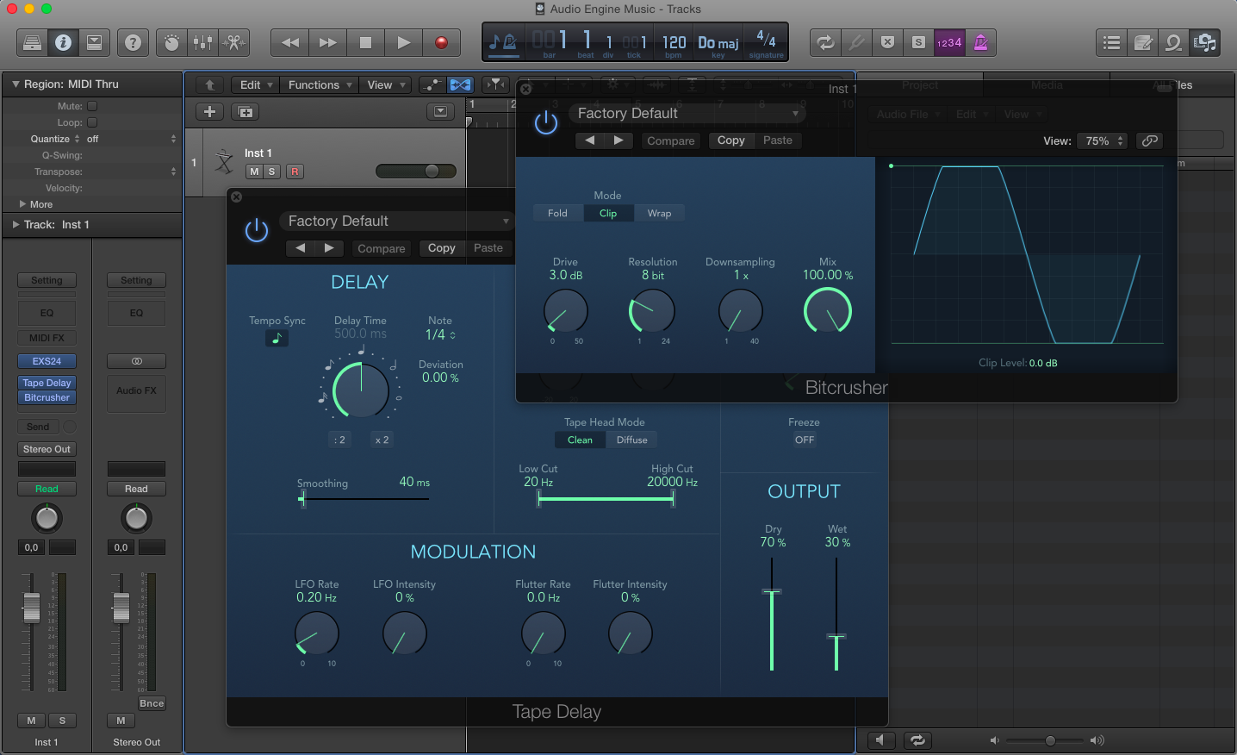Rewind the playhead
This screenshot has height=755, width=1237.
click(x=290, y=42)
